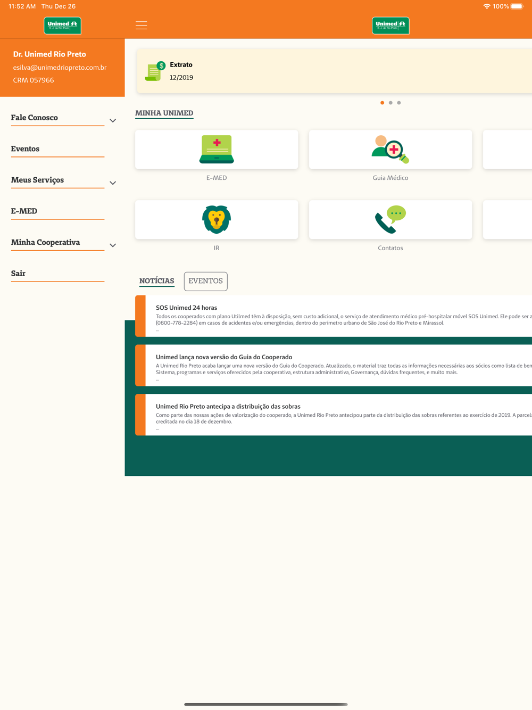
Task: Tap the Unimed logo in sidebar header
Action: coord(62,26)
